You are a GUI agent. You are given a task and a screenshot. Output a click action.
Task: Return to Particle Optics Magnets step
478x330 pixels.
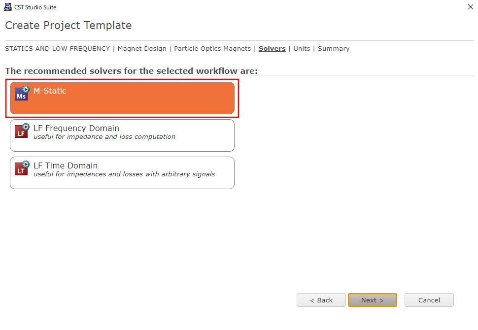click(x=212, y=49)
